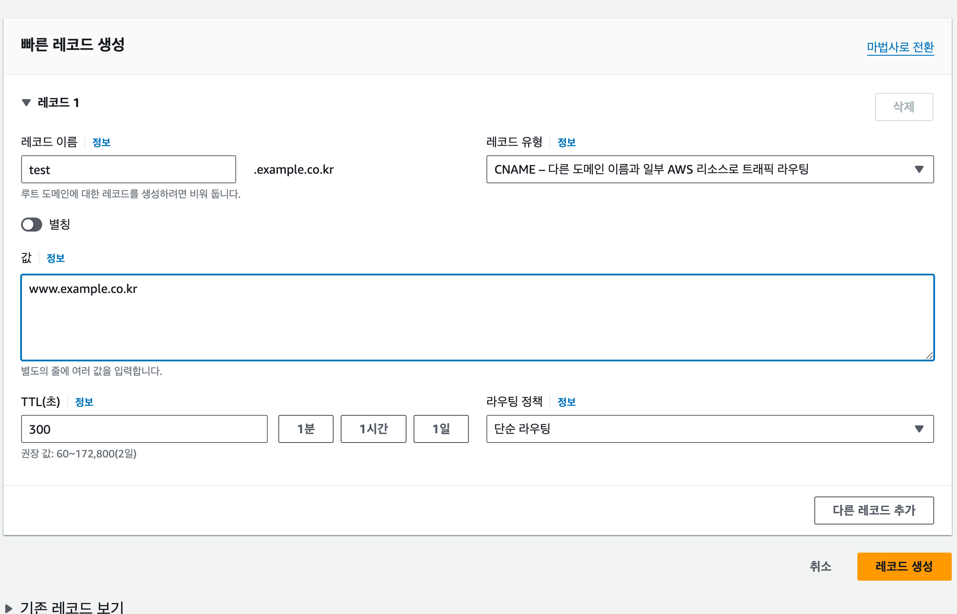Open the CNAME record type dropdown
This screenshot has width=957, height=614.
(710, 169)
